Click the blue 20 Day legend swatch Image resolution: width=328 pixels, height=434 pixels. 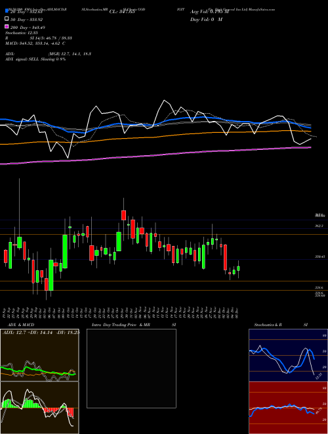click(x=7, y=11)
